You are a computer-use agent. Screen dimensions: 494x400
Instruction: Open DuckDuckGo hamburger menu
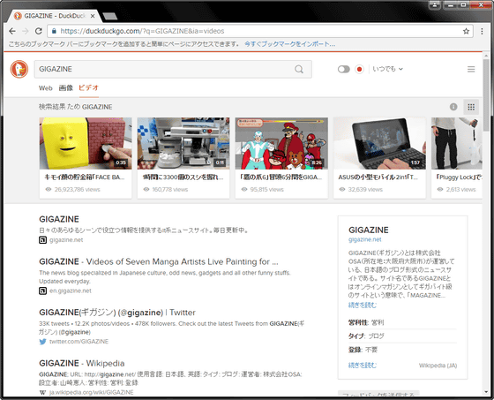click(x=471, y=69)
